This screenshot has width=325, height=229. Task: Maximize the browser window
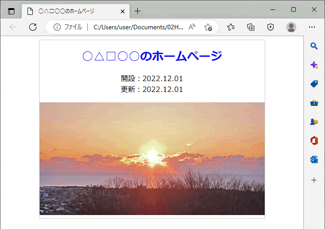pos(293,9)
